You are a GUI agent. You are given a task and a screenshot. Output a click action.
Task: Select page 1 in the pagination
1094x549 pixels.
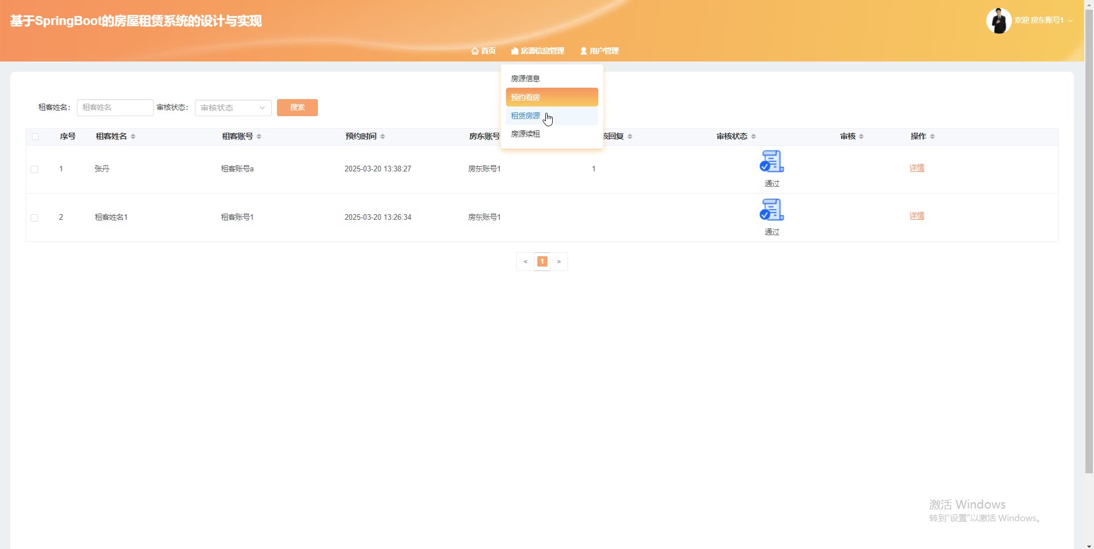tap(542, 261)
